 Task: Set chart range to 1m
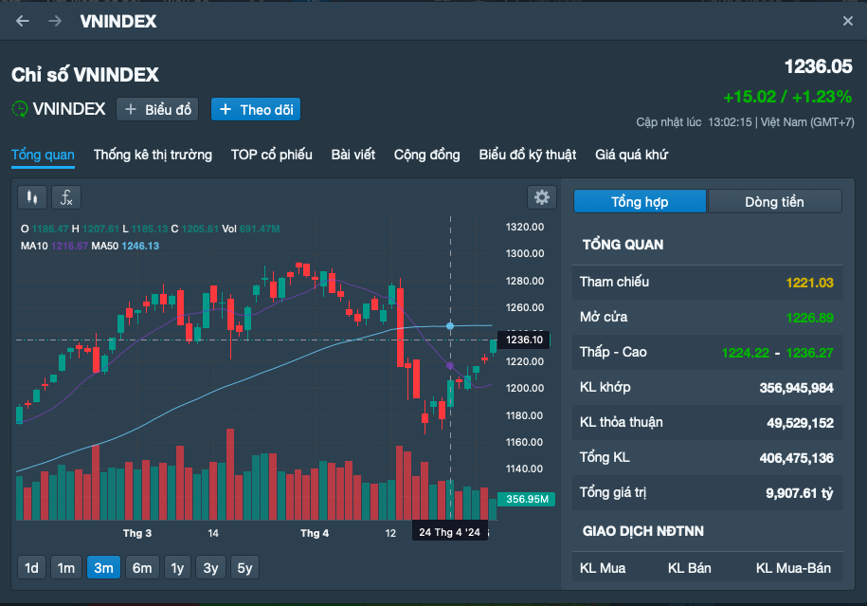(66, 568)
